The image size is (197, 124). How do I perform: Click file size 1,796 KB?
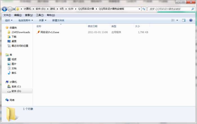tap(143, 32)
